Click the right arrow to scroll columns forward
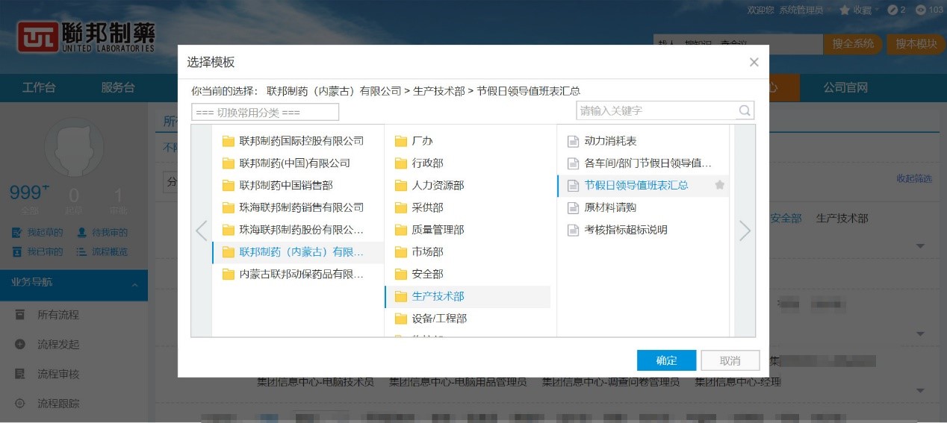Screen dimensions: 947x423 [x=745, y=231]
